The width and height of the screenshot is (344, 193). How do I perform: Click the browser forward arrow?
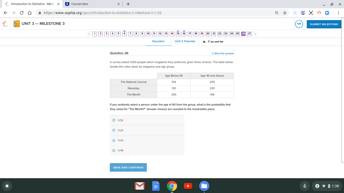pos(14,13)
